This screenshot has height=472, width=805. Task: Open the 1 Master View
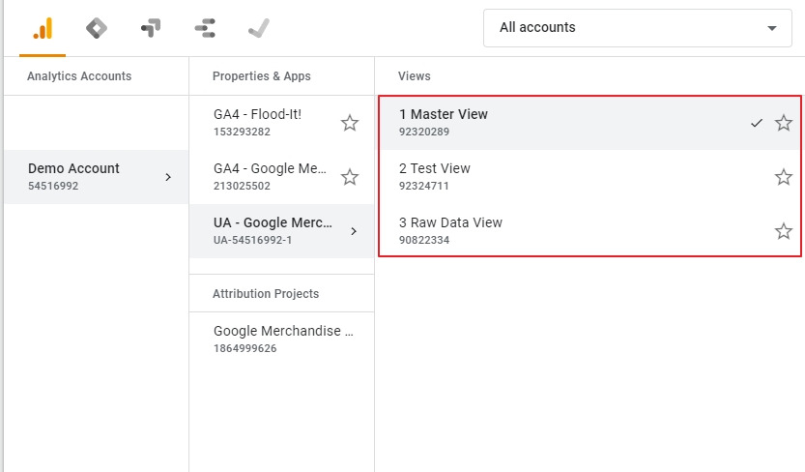click(589, 123)
